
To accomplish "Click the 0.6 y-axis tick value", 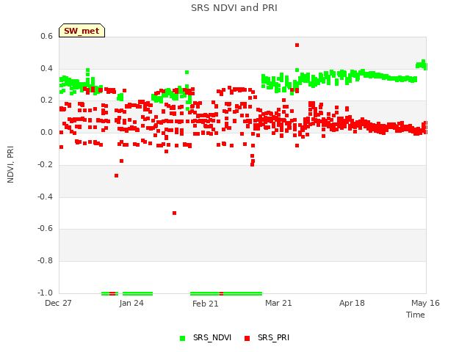I will point(46,36).
